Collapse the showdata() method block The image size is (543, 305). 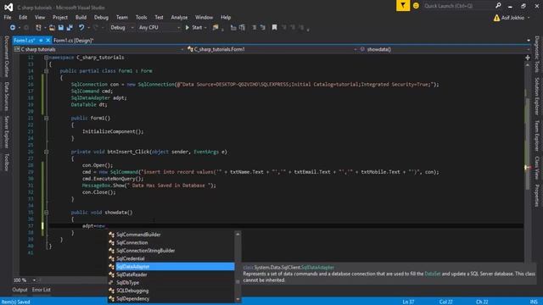[46, 213]
